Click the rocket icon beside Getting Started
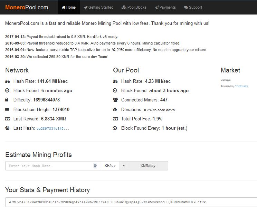Screen dimensions: 257x207 [86, 8]
